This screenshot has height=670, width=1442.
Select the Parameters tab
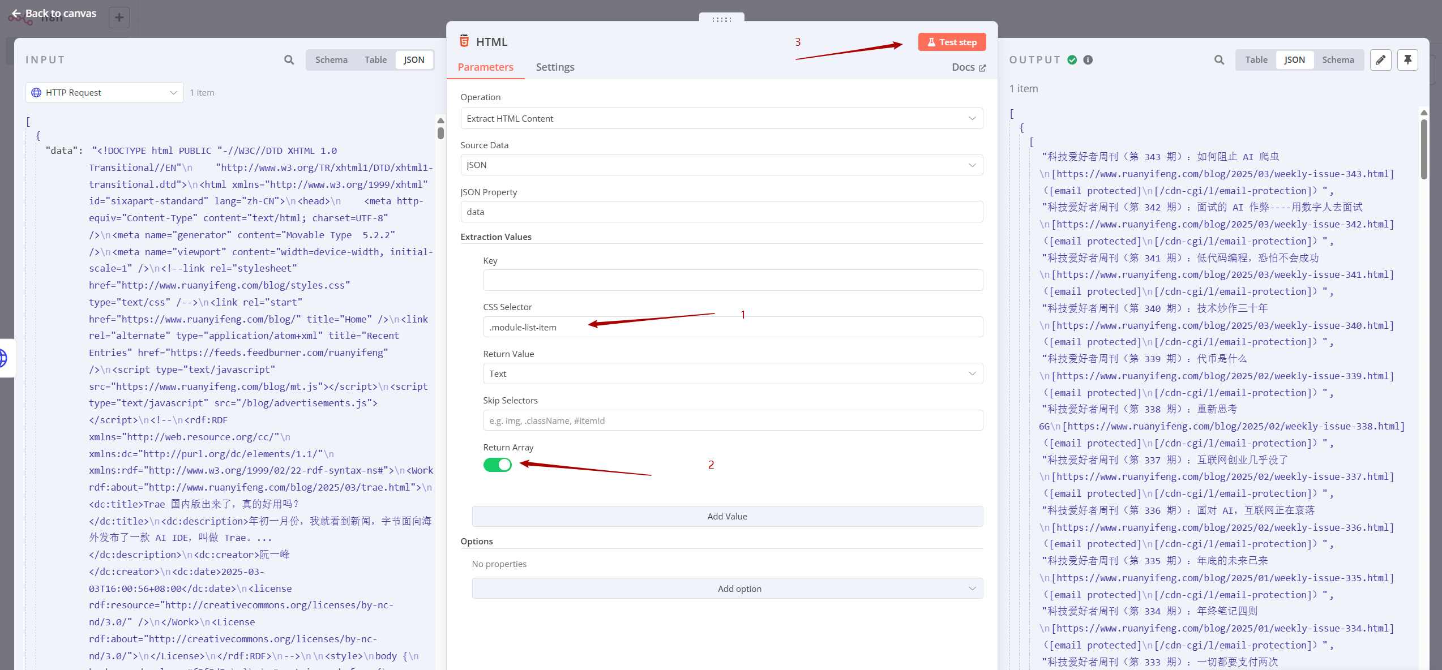(485, 67)
